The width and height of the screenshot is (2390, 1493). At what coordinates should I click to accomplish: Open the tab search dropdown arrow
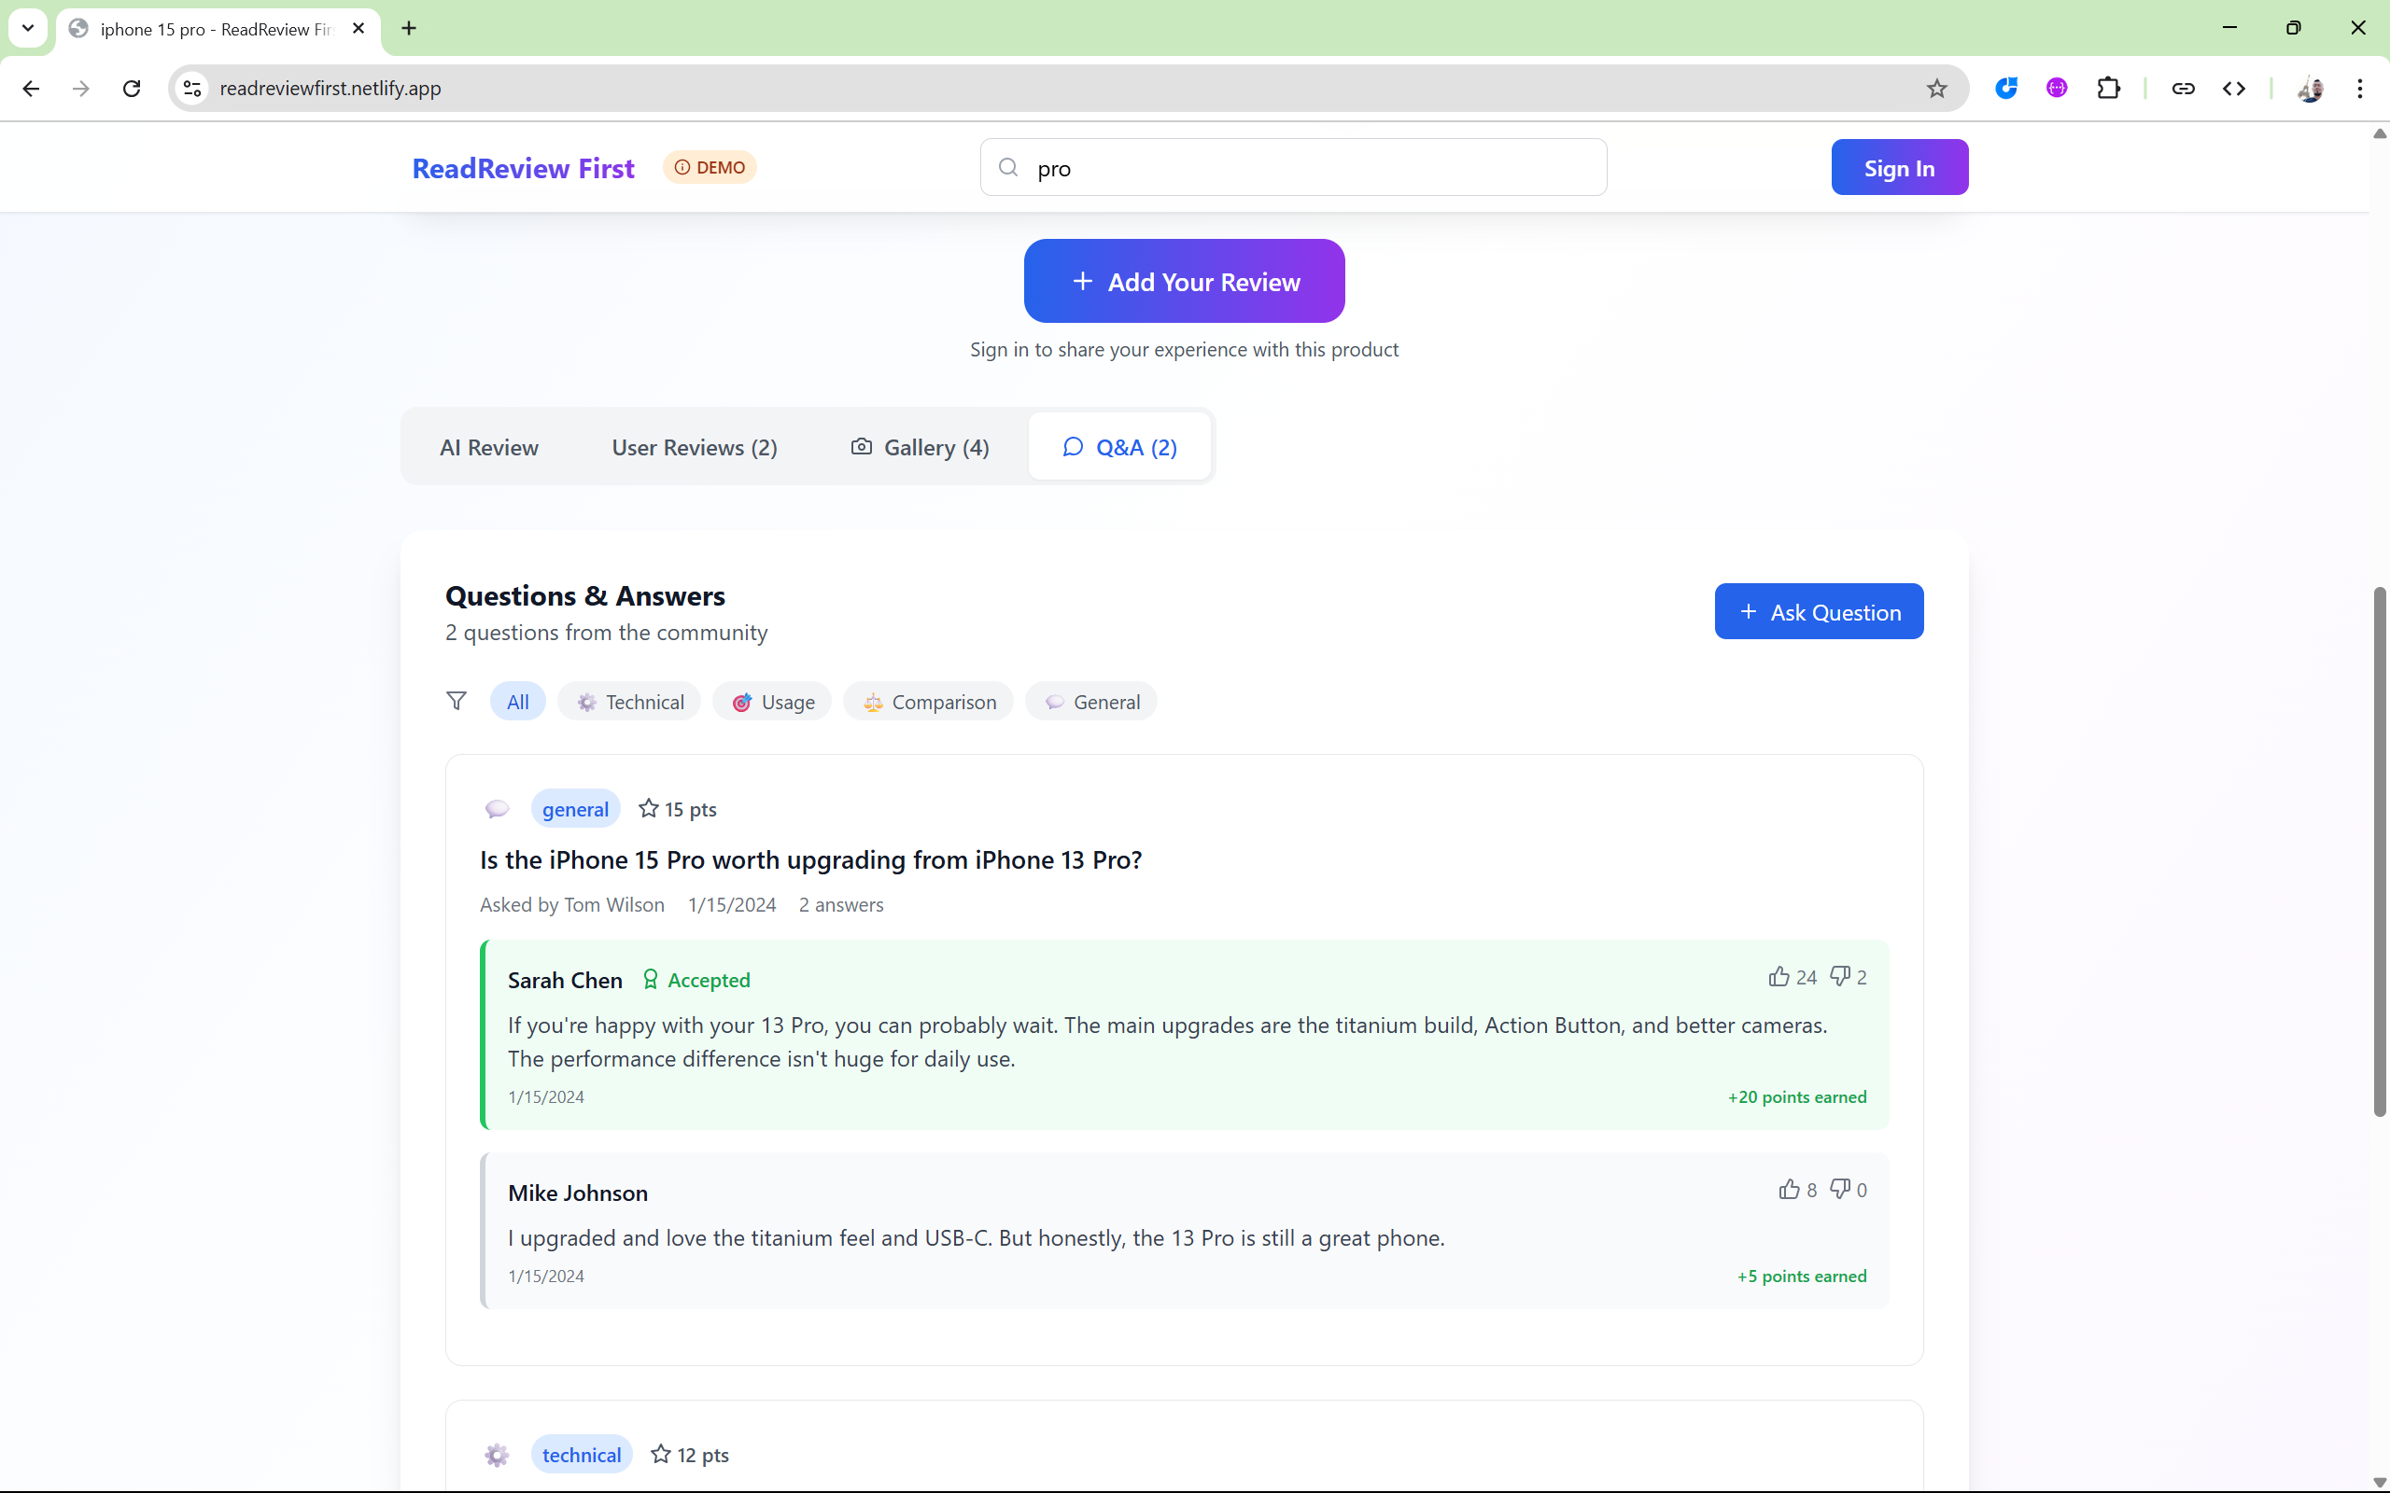pos(28,28)
